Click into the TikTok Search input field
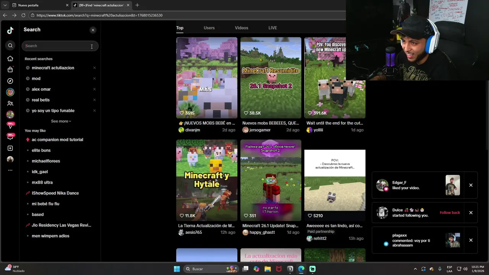 (60, 46)
